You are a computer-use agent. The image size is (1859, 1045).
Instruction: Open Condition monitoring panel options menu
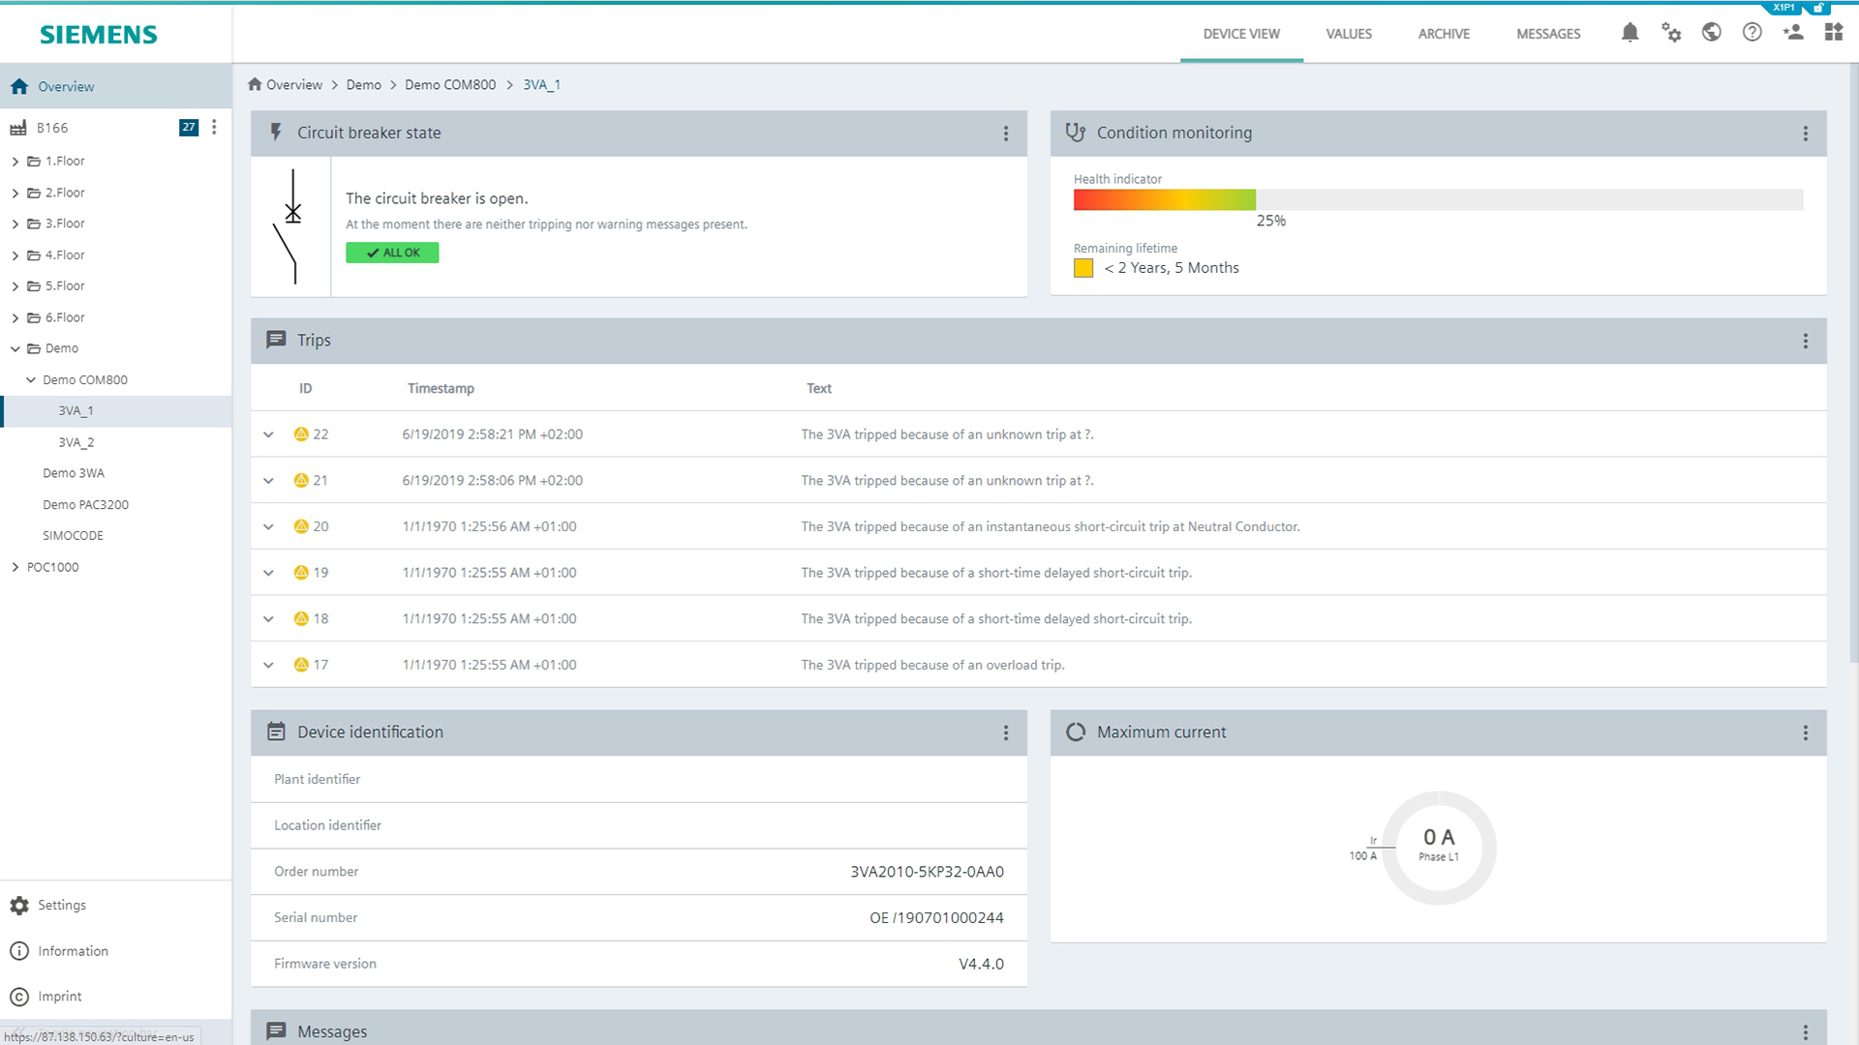tap(1806, 134)
